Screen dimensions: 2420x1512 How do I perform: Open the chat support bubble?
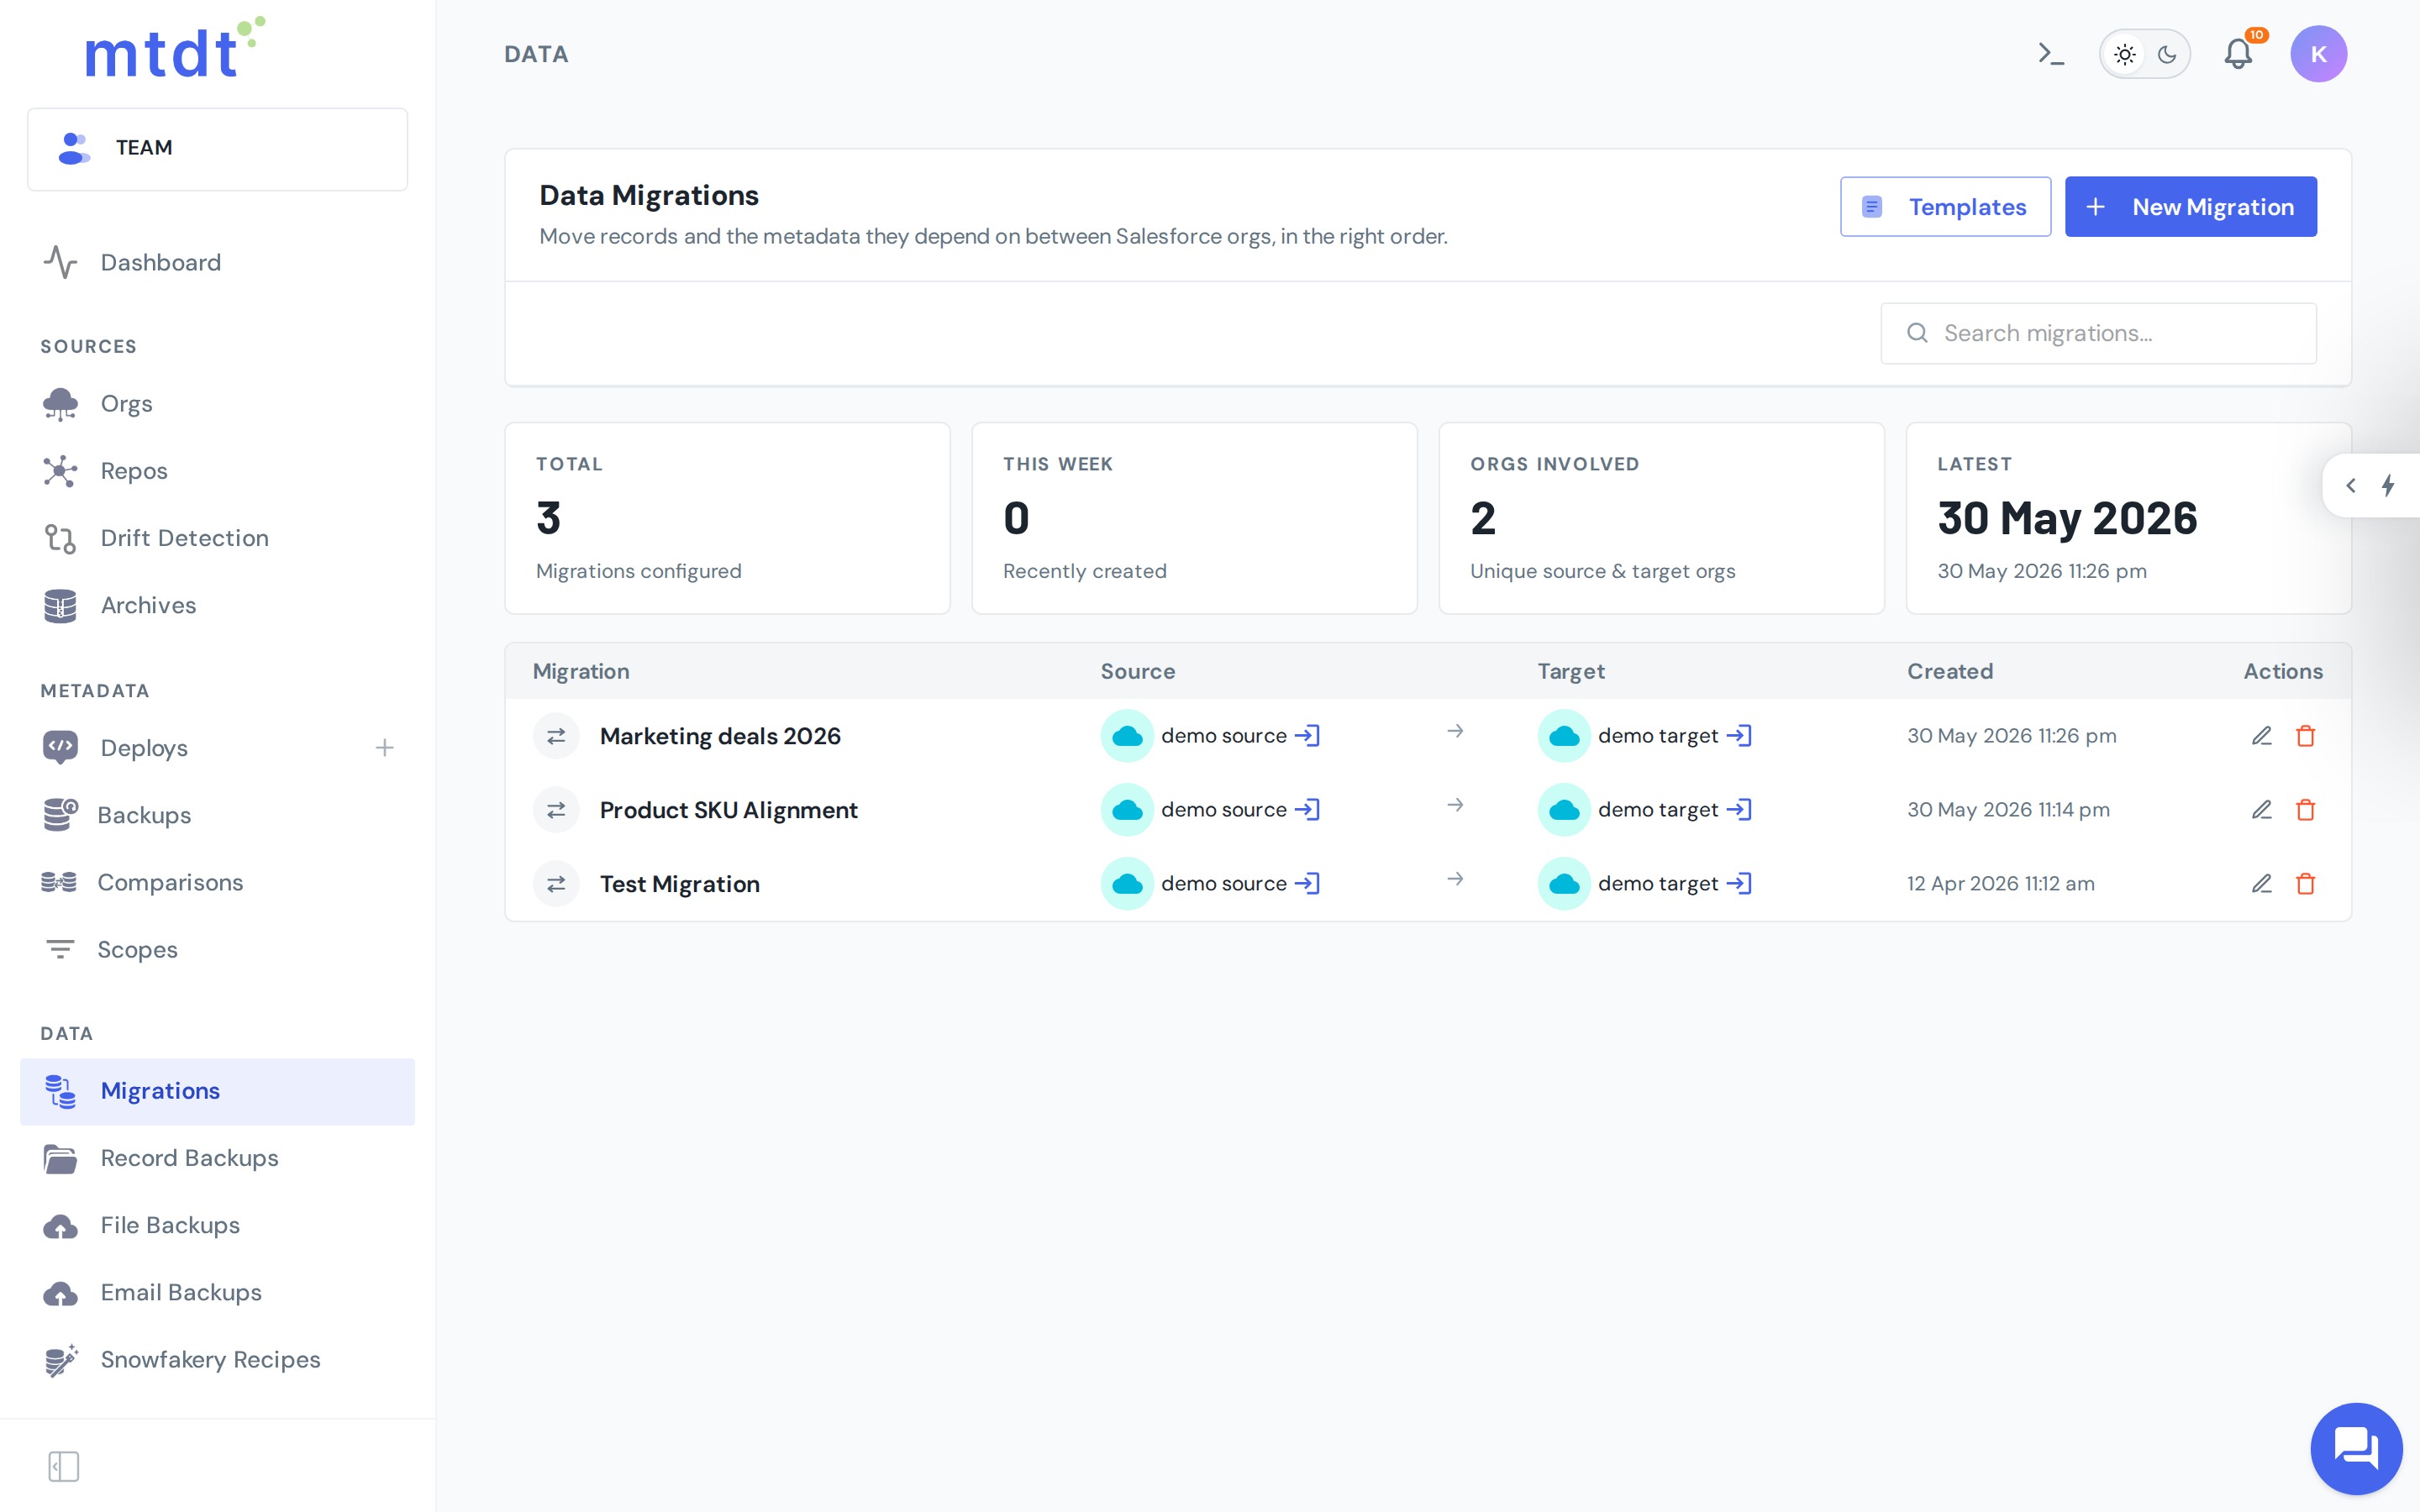(2356, 1448)
